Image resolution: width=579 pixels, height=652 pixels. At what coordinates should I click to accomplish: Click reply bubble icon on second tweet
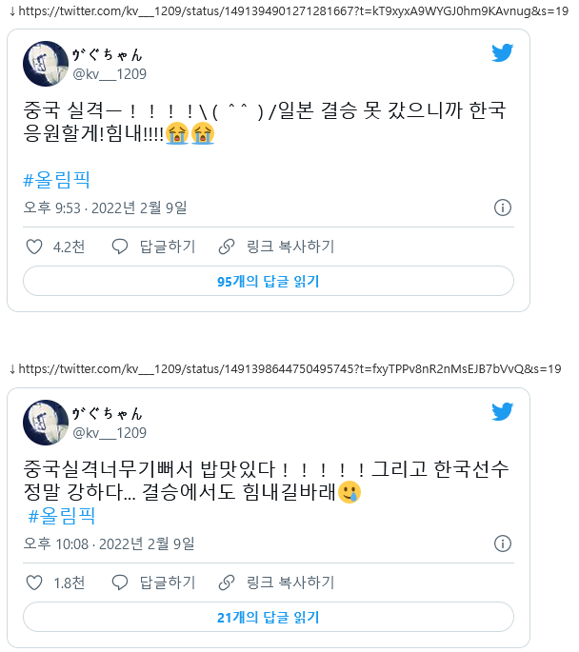click(120, 583)
